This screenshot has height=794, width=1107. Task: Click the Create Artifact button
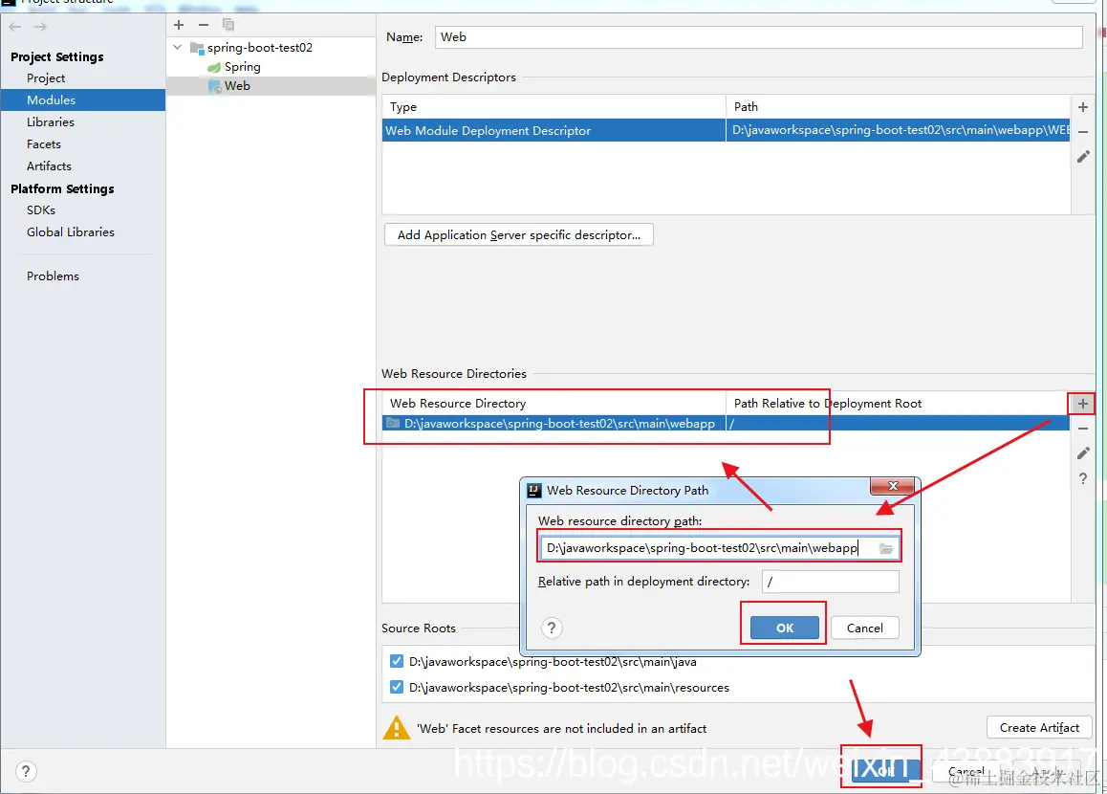(1039, 728)
